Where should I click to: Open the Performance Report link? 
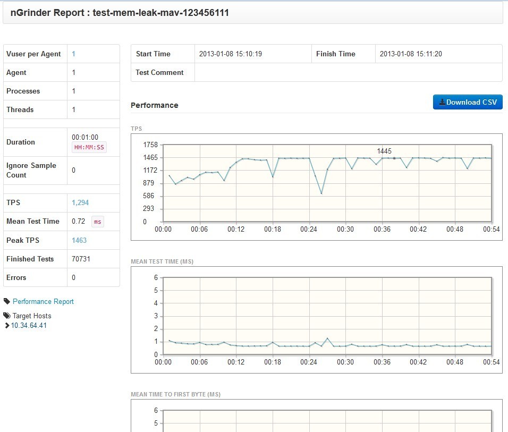pyautogui.click(x=43, y=301)
